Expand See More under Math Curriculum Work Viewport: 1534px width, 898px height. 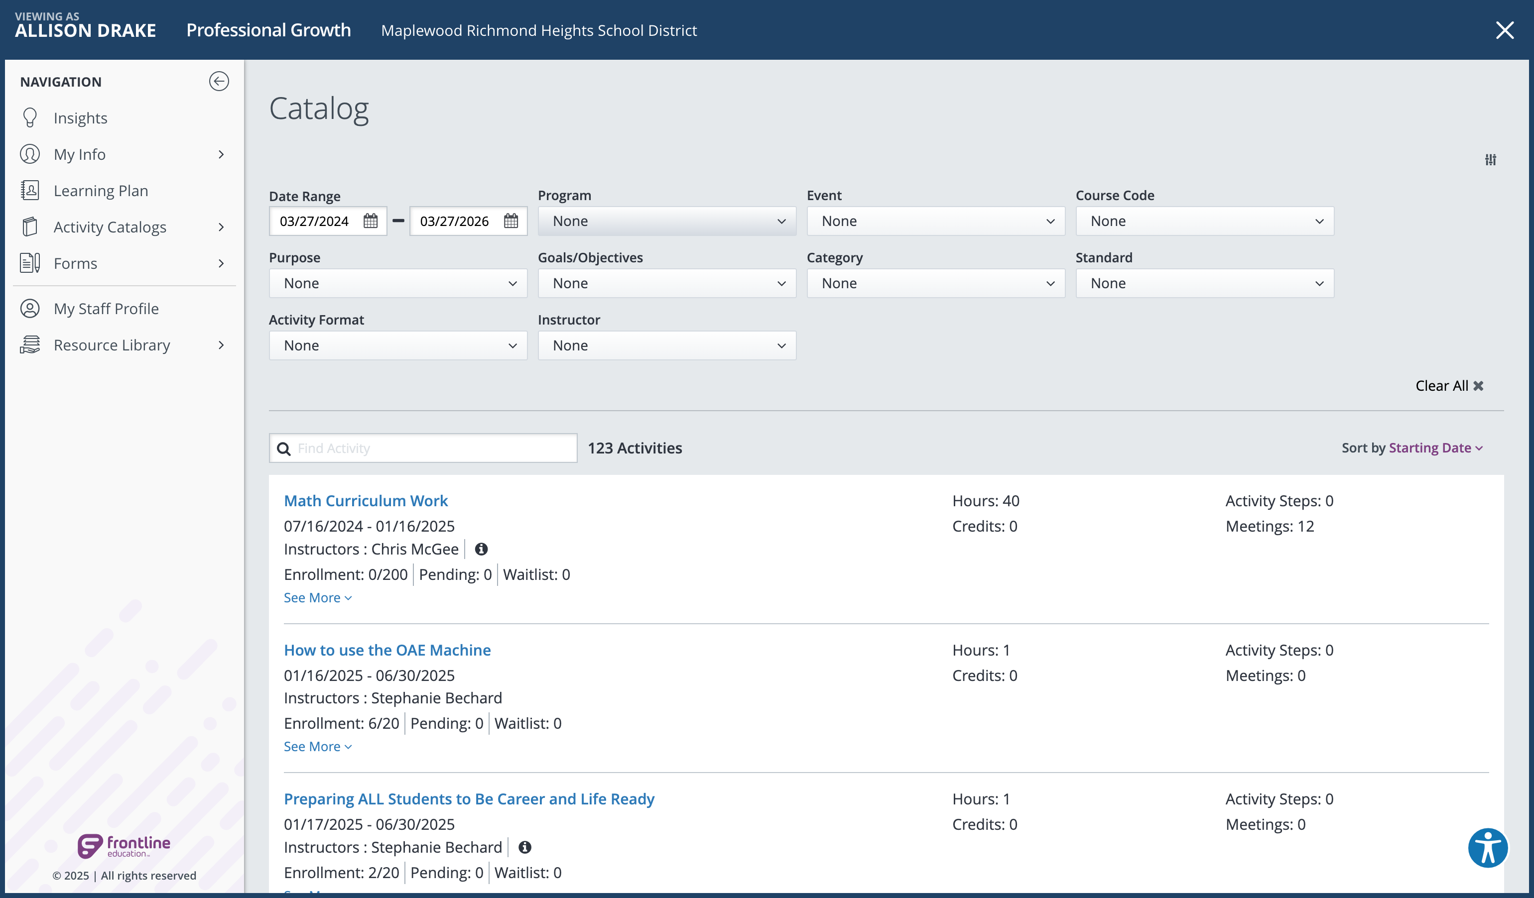click(318, 597)
